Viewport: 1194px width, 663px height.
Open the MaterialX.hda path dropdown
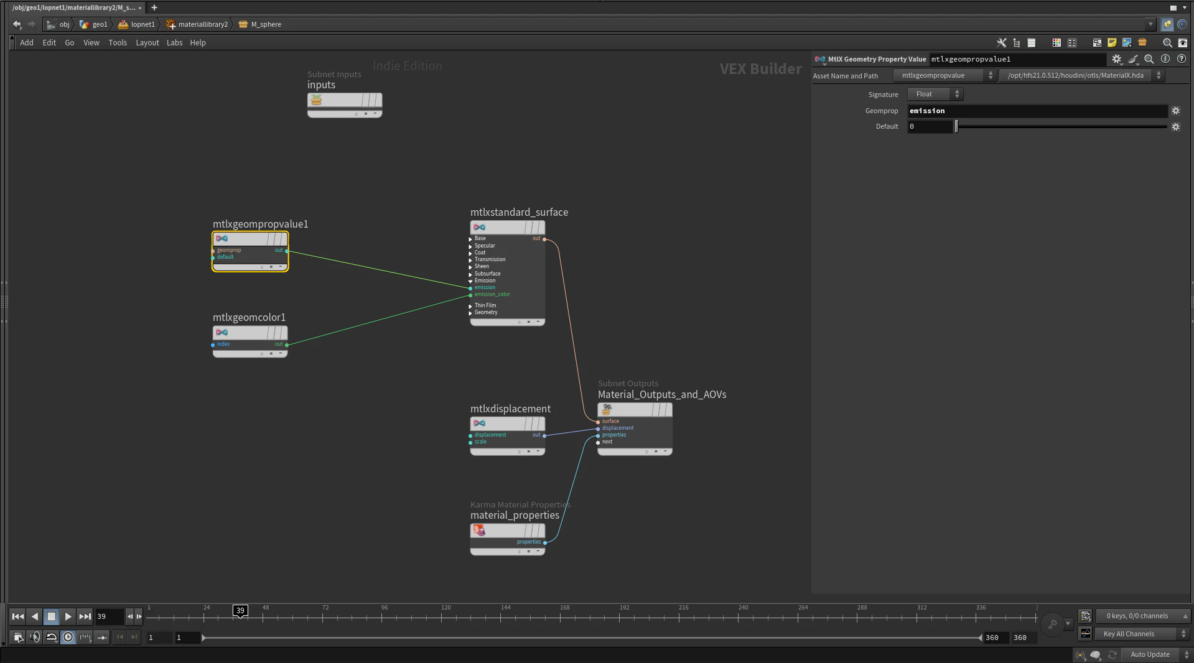[1081, 75]
